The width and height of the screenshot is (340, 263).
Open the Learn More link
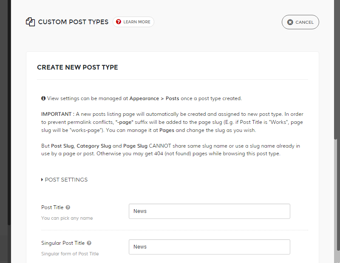136,22
